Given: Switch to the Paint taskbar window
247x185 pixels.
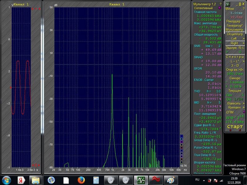Looking at the screenshot, I should [x=171, y=180].
